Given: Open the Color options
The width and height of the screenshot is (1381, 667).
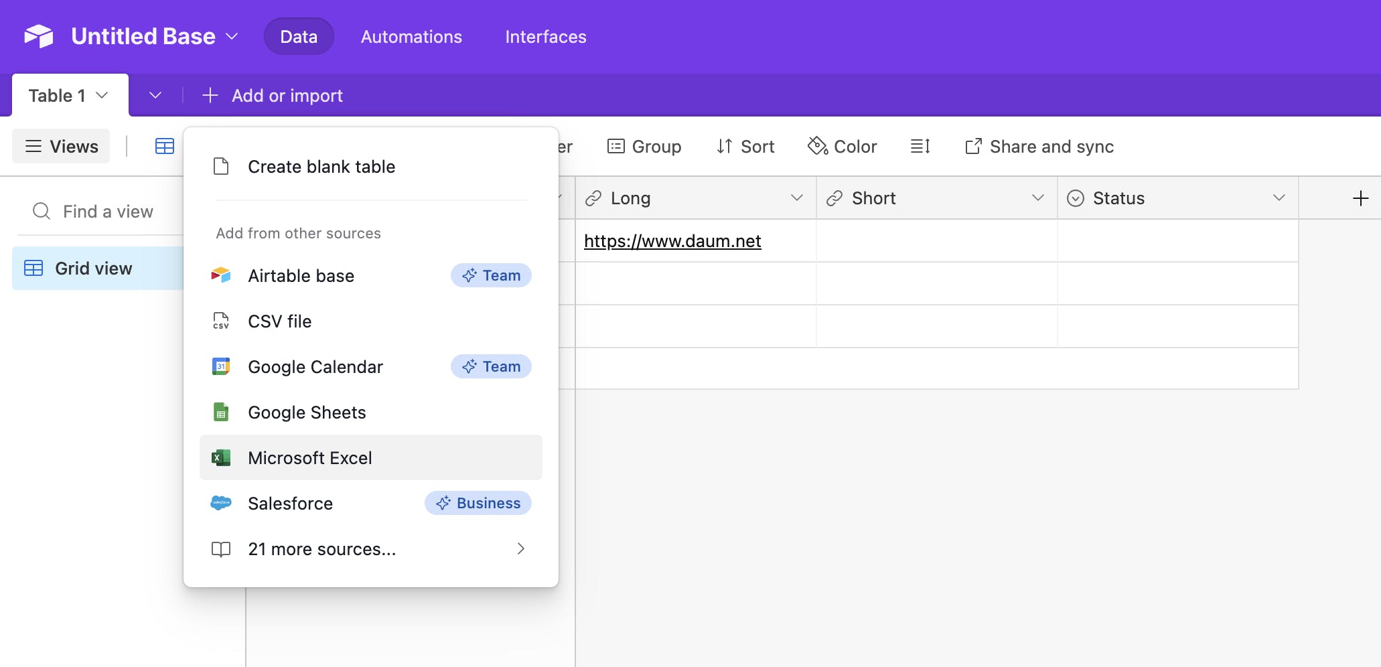Looking at the screenshot, I should (843, 146).
